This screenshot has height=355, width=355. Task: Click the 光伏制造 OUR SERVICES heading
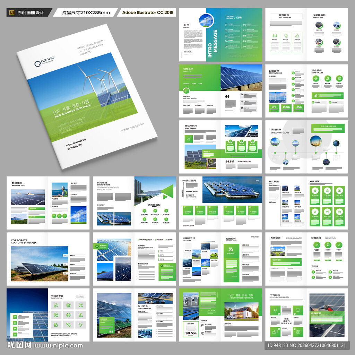(x=274, y=183)
